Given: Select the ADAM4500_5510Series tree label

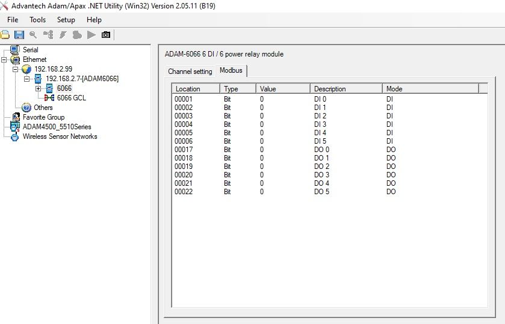Looking at the screenshot, I should [57, 127].
